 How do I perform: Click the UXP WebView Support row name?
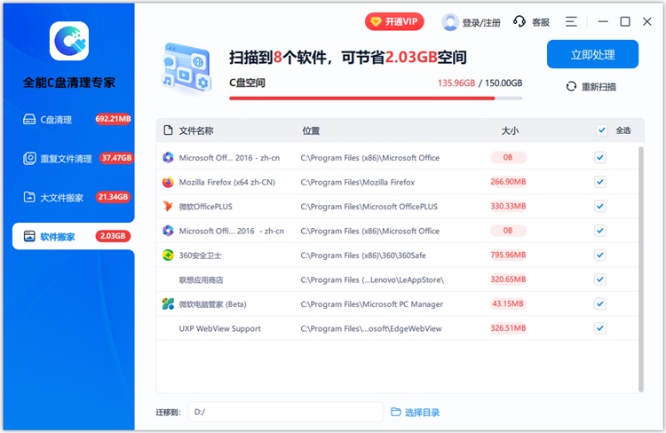coord(219,328)
